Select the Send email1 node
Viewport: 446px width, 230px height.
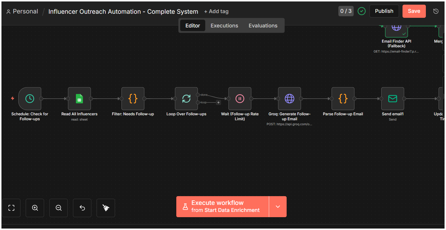click(x=393, y=99)
